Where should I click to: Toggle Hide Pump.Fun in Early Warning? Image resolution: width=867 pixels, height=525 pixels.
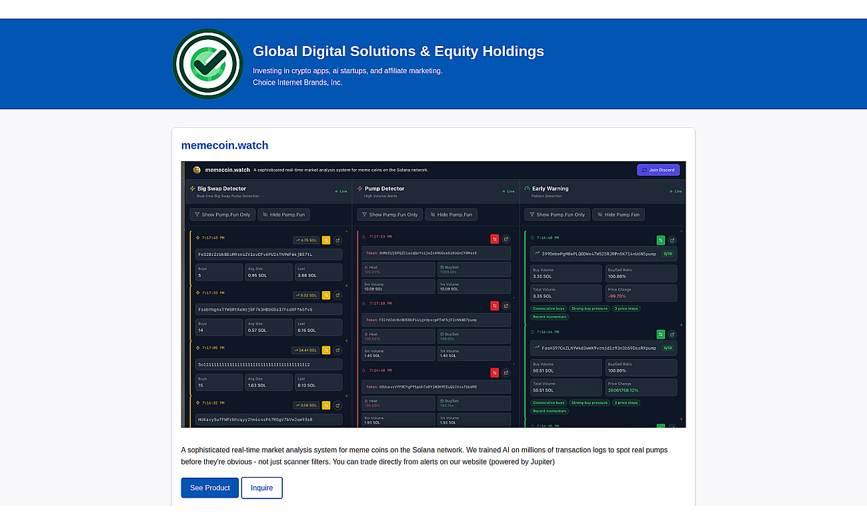pyautogui.click(x=619, y=215)
